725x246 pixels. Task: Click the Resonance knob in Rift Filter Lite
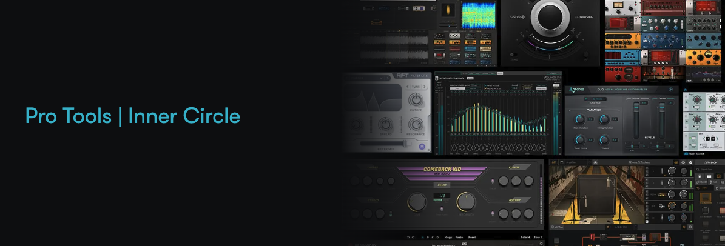pos(416,123)
